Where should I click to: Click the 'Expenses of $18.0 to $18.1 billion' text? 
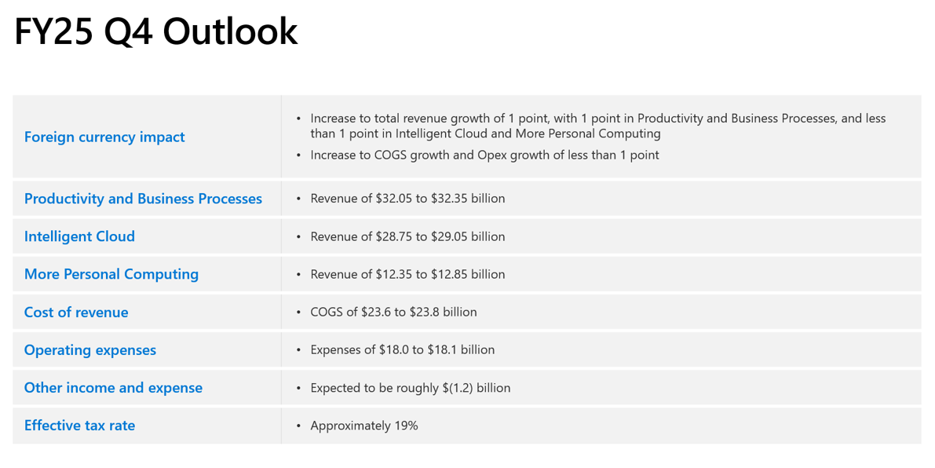click(x=402, y=349)
